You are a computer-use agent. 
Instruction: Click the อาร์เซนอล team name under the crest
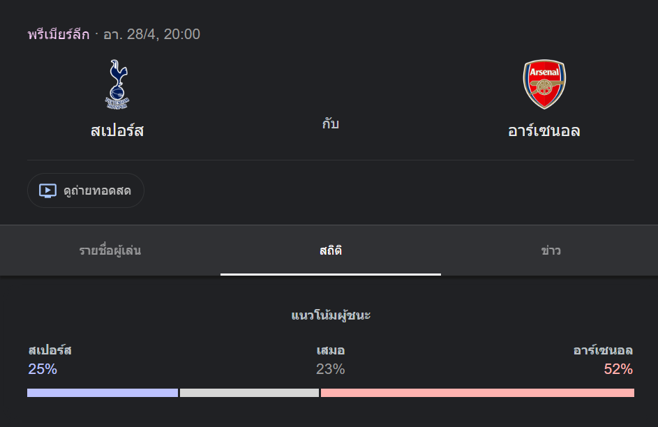(544, 130)
